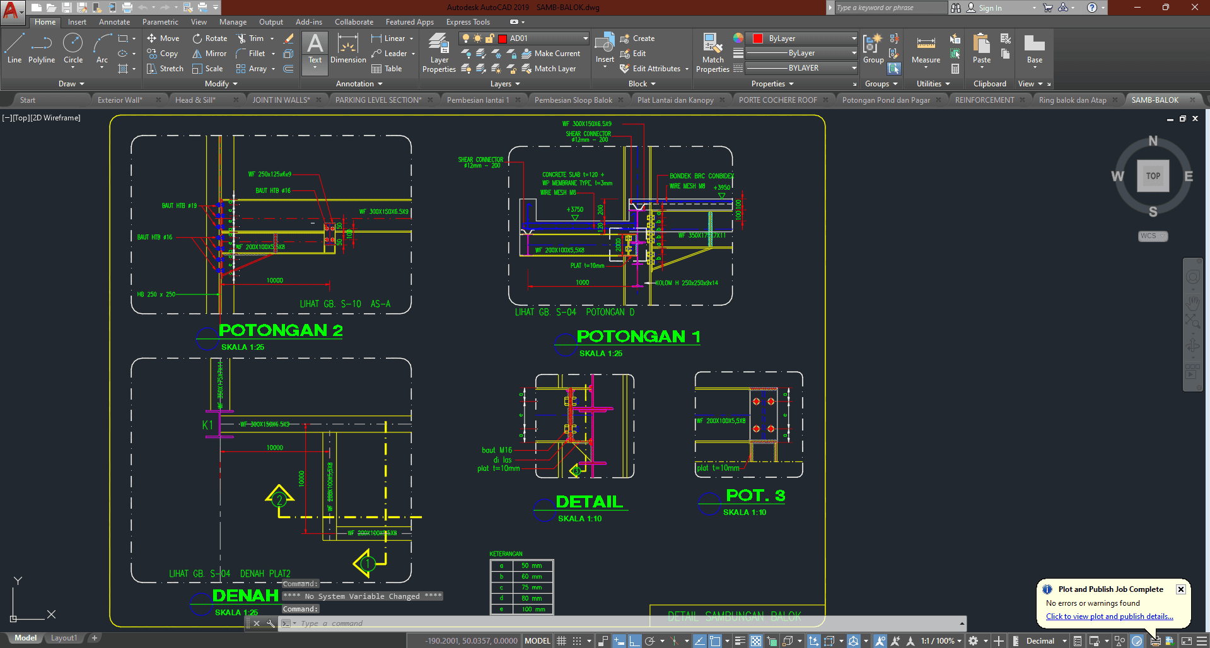1210x648 pixels.
Task: Toggle snap mode in status bar
Action: [x=577, y=641]
